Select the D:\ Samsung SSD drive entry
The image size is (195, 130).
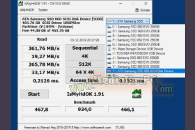pos(146,31)
